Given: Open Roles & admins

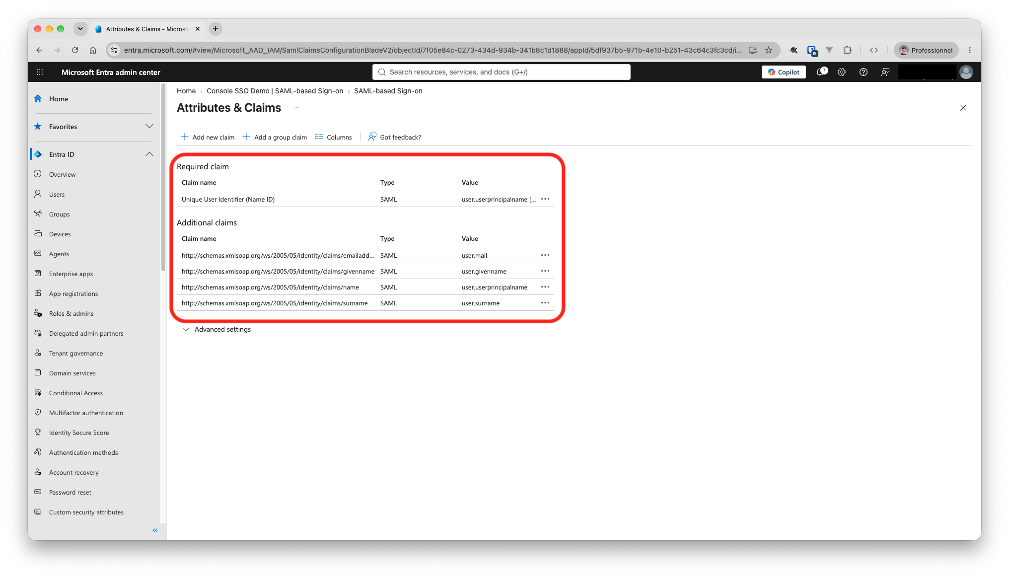Looking at the screenshot, I should 71,313.
